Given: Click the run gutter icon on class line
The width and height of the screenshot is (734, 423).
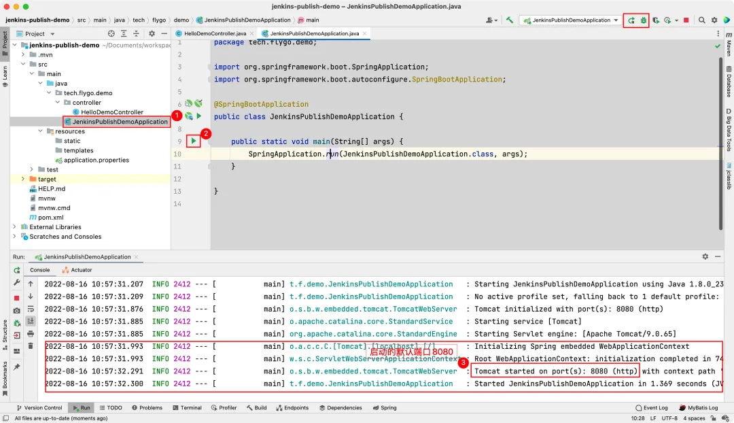Looking at the screenshot, I should [199, 116].
